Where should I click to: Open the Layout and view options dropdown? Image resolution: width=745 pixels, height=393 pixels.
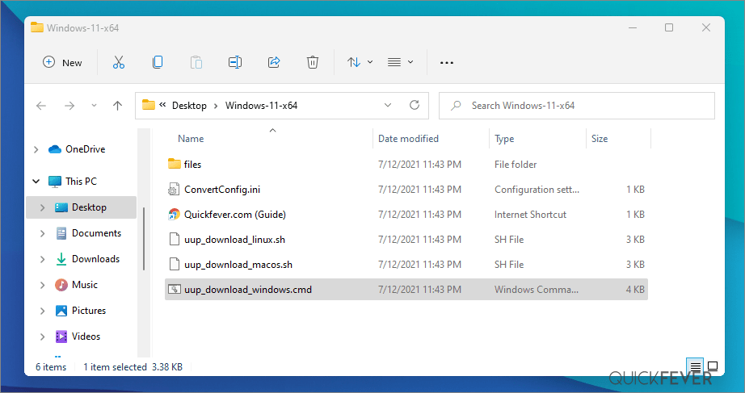(x=400, y=62)
